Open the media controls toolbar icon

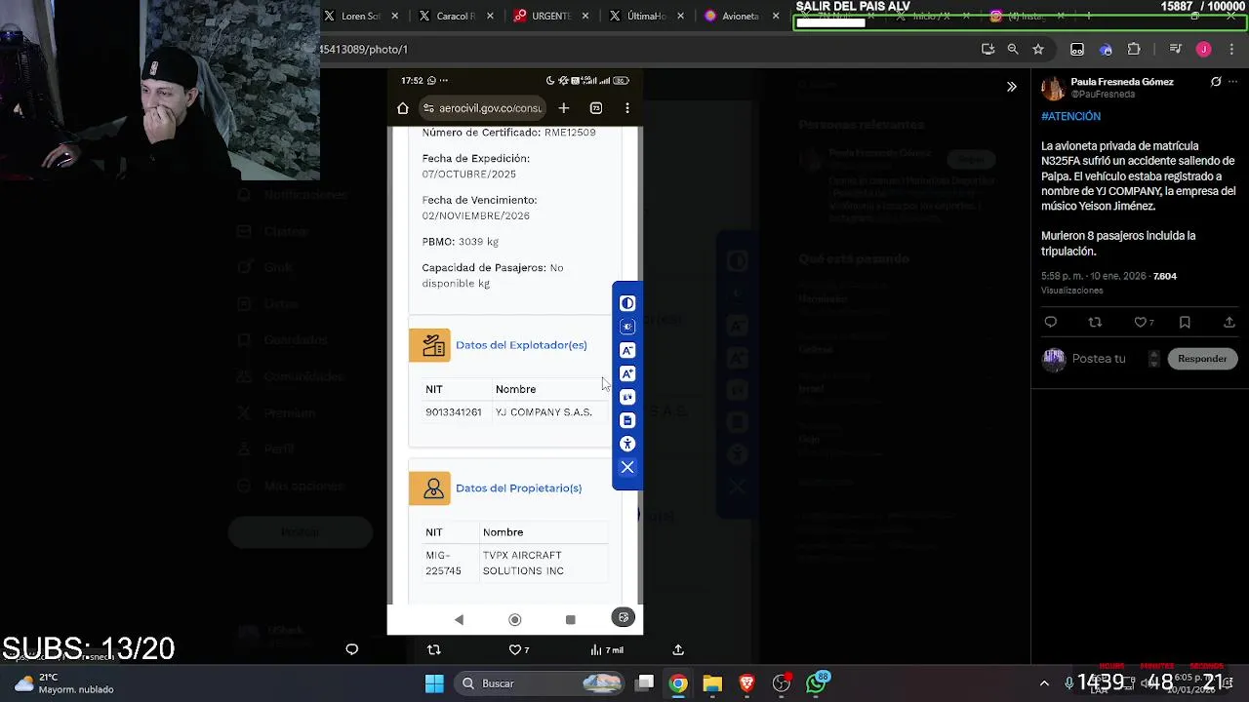(1176, 49)
